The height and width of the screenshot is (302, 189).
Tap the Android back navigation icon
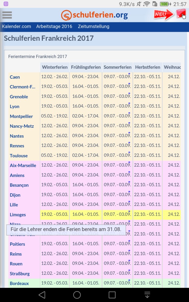point(42,295)
